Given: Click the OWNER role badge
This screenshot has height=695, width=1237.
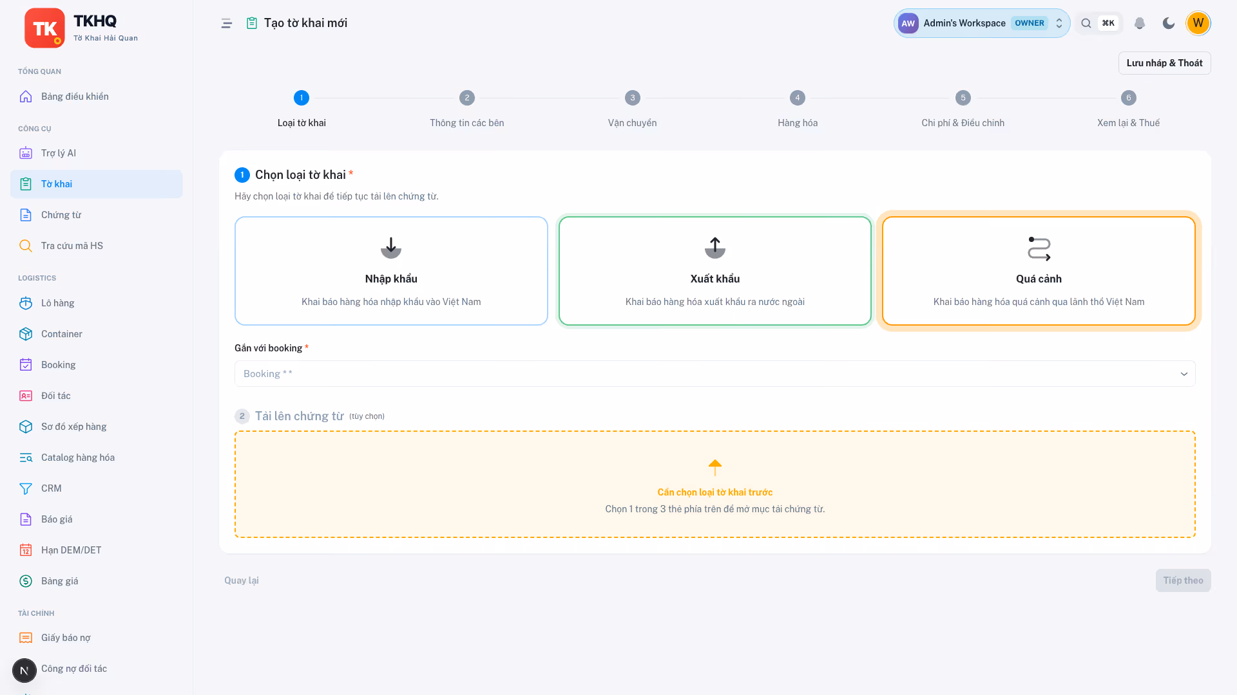Looking at the screenshot, I should 1030,23.
